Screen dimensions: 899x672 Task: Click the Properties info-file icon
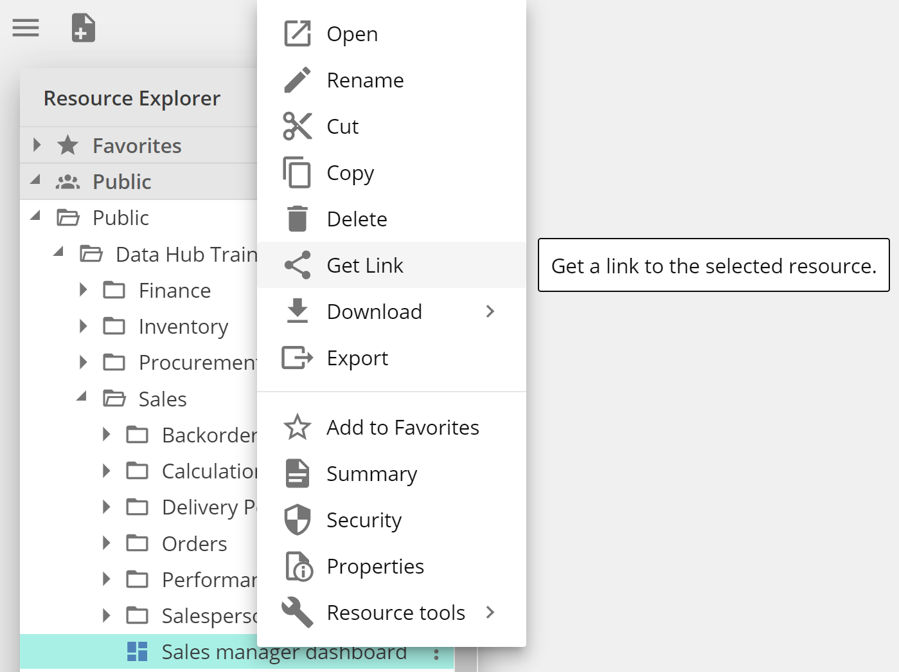tap(299, 567)
